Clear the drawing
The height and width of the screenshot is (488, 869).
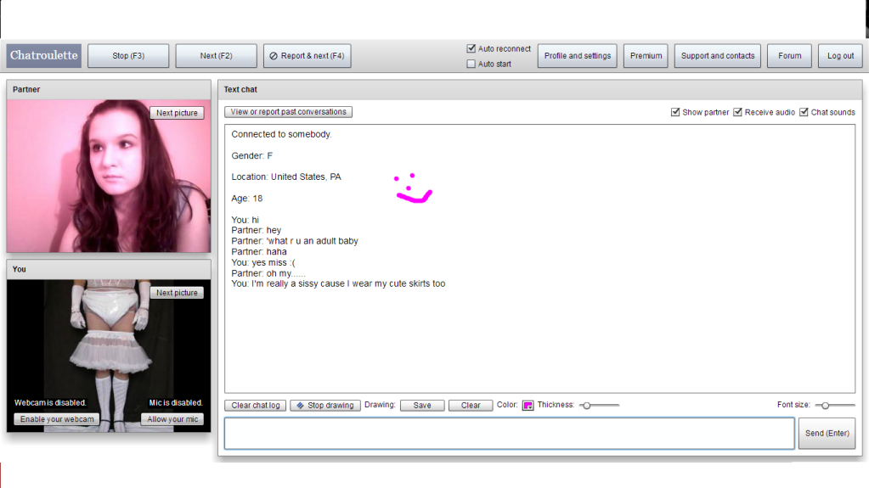(x=471, y=406)
